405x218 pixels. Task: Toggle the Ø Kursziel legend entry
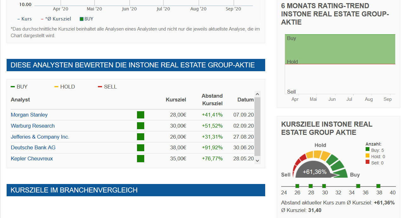tap(56, 19)
